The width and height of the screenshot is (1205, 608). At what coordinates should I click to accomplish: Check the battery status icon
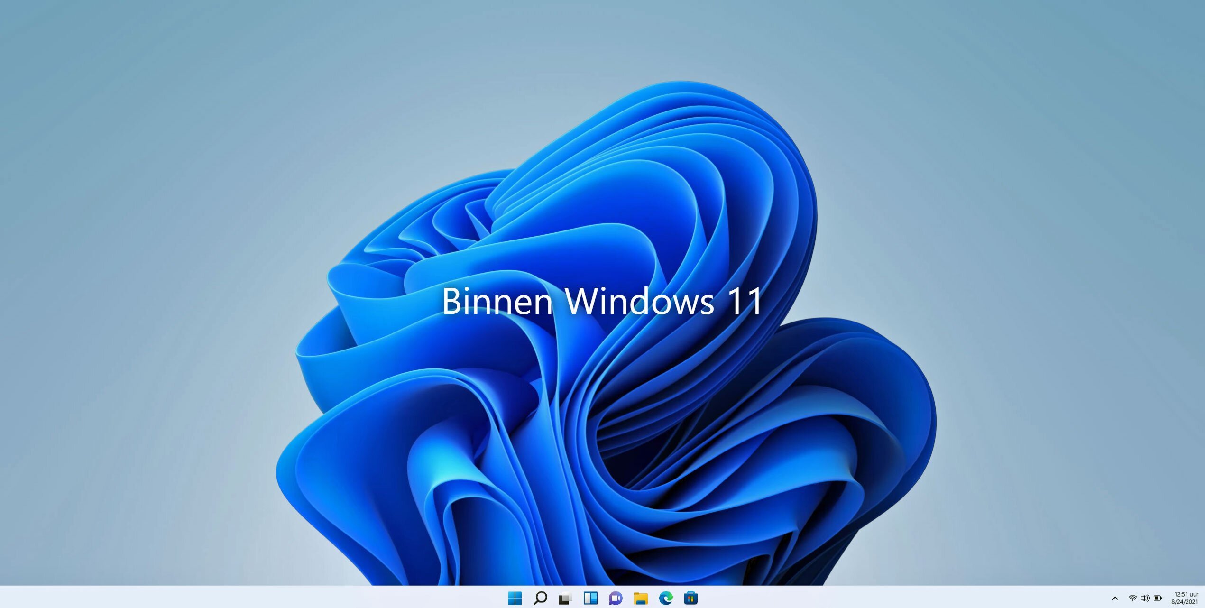pos(1158,599)
